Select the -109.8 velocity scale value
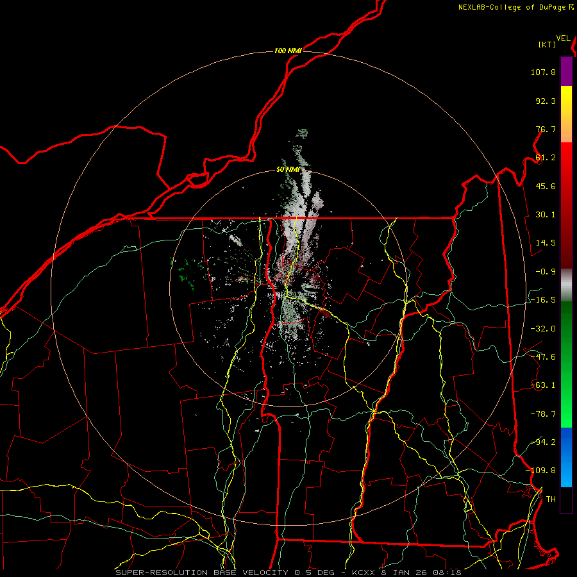This screenshot has height=577, width=577. [540, 471]
